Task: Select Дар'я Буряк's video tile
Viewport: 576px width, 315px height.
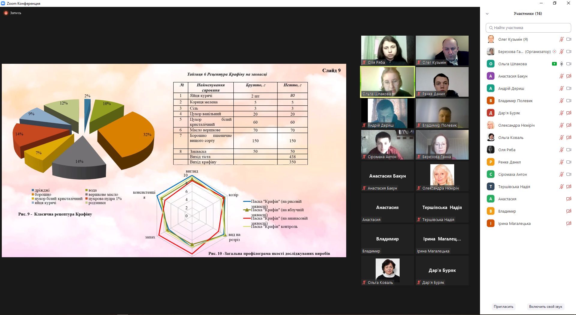Action: 442,270
